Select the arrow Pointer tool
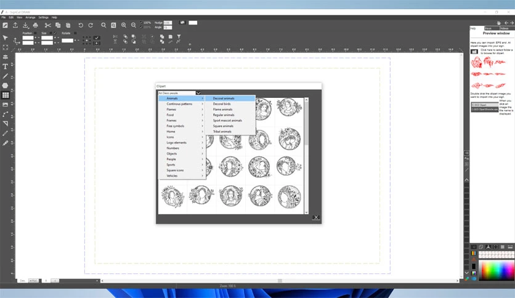Screen dimensions: 515x298 (6, 38)
